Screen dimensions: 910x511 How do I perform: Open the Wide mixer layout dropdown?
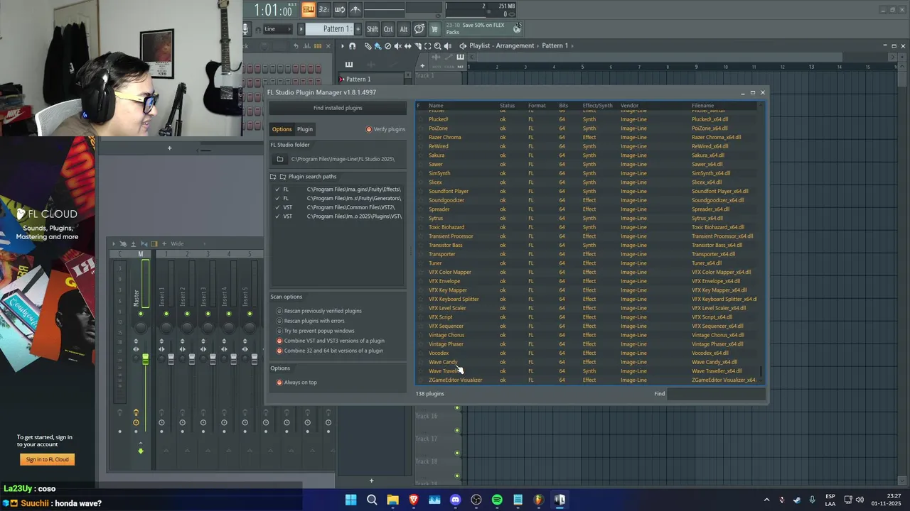pyautogui.click(x=187, y=243)
